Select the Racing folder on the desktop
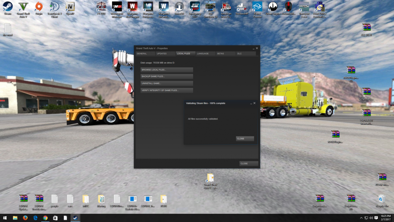 (101, 201)
